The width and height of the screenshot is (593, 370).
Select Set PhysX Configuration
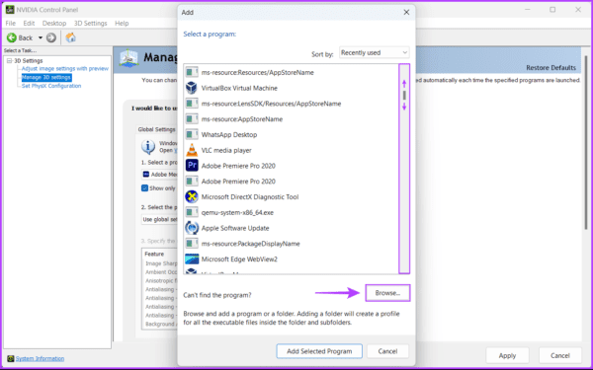[x=51, y=86]
